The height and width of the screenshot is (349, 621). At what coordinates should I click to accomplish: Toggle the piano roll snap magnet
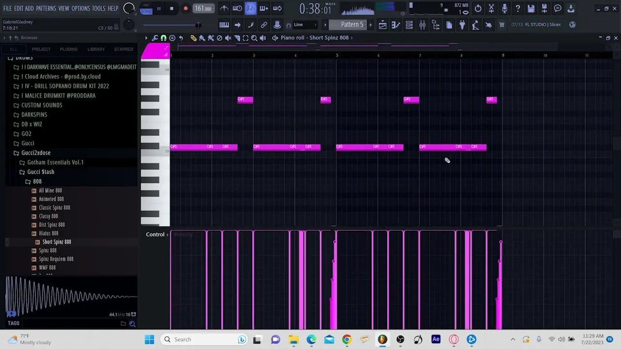pyautogui.click(x=163, y=38)
